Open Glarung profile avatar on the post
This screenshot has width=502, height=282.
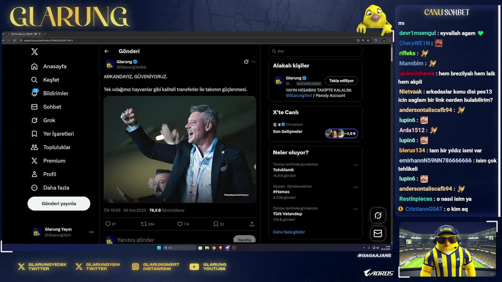point(110,64)
